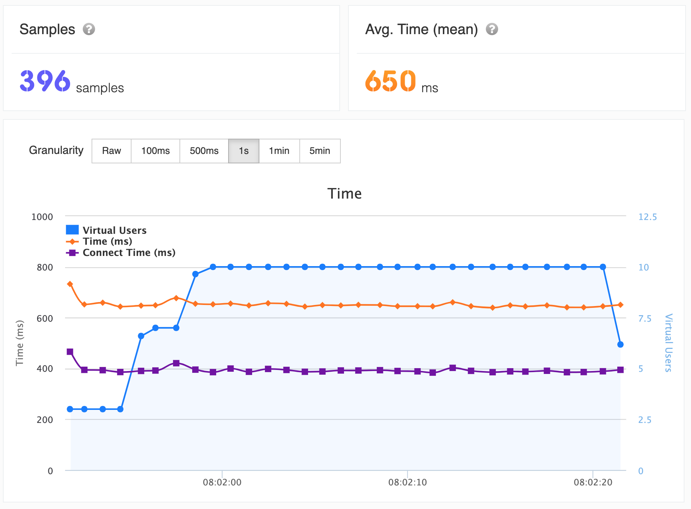Click the purple square Connect Time legend marker
Viewport: 691px width, 509px height.
pyautogui.click(x=72, y=253)
